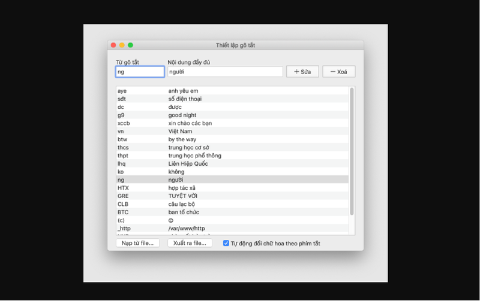Screen dimensions: 480x301
Task: Select the row 'g9' good night
Action: (x=232, y=115)
